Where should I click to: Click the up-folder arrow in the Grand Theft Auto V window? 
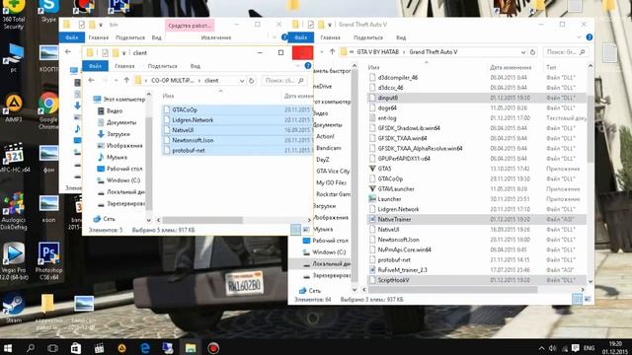coord(332,52)
